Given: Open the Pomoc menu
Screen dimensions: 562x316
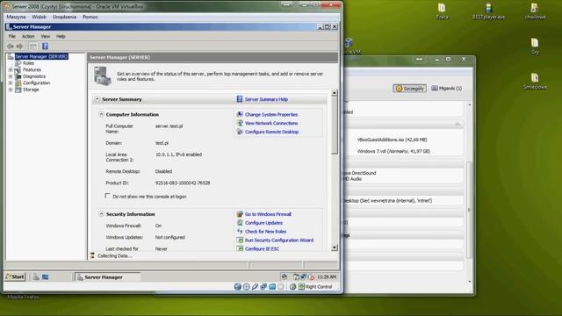Looking at the screenshot, I should tap(90, 17).
